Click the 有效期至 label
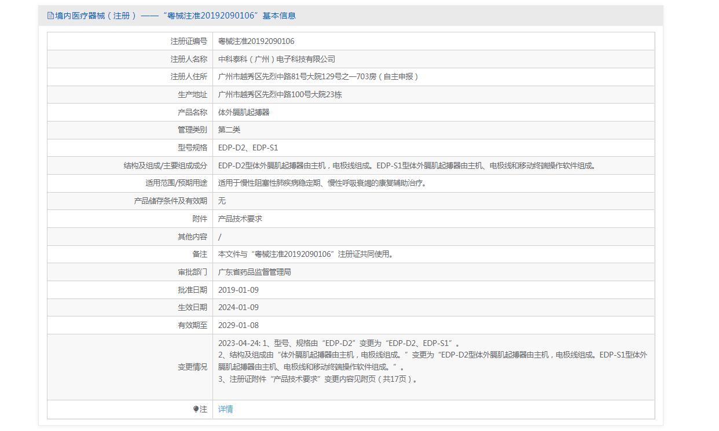 pos(192,325)
